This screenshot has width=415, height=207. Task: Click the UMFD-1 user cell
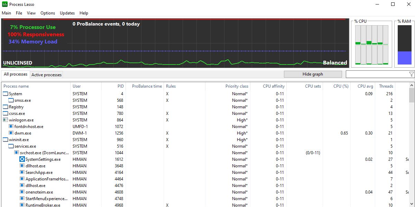point(80,127)
